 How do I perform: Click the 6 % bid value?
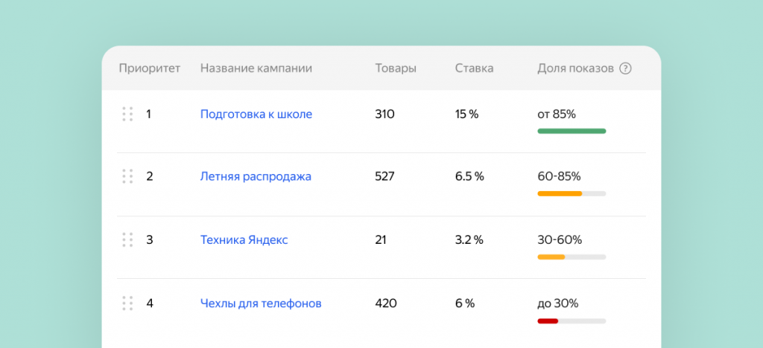pos(465,304)
